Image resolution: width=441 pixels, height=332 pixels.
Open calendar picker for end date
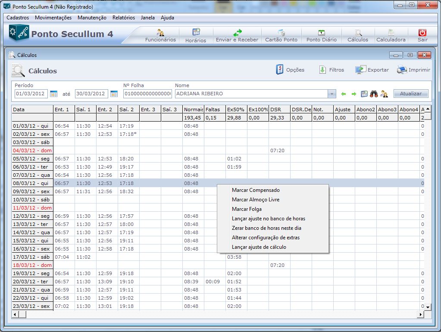point(114,94)
